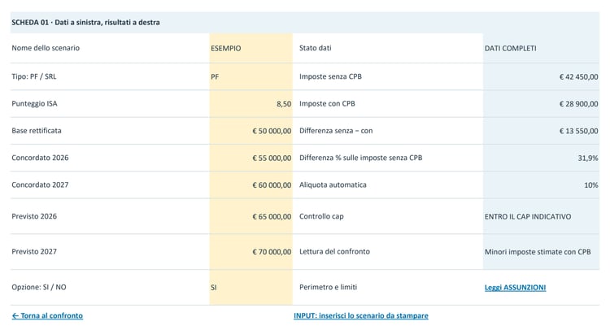This screenshot has width=610, height=330.
Task: Select Imposte senza CPB result € 42 450,00
Action: [x=541, y=76]
